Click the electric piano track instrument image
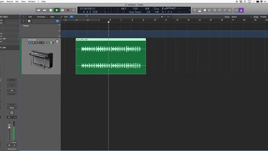This screenshot has height=151, width=268. tap(41, 60)
